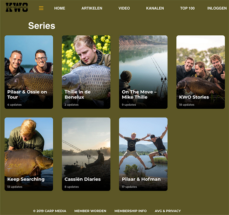Viewport: 229px width, 215px height.
Task: Open the ARTIKELEN menu item
Action: 92,8
